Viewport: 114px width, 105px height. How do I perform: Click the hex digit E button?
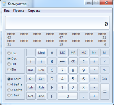pos(52,87)
